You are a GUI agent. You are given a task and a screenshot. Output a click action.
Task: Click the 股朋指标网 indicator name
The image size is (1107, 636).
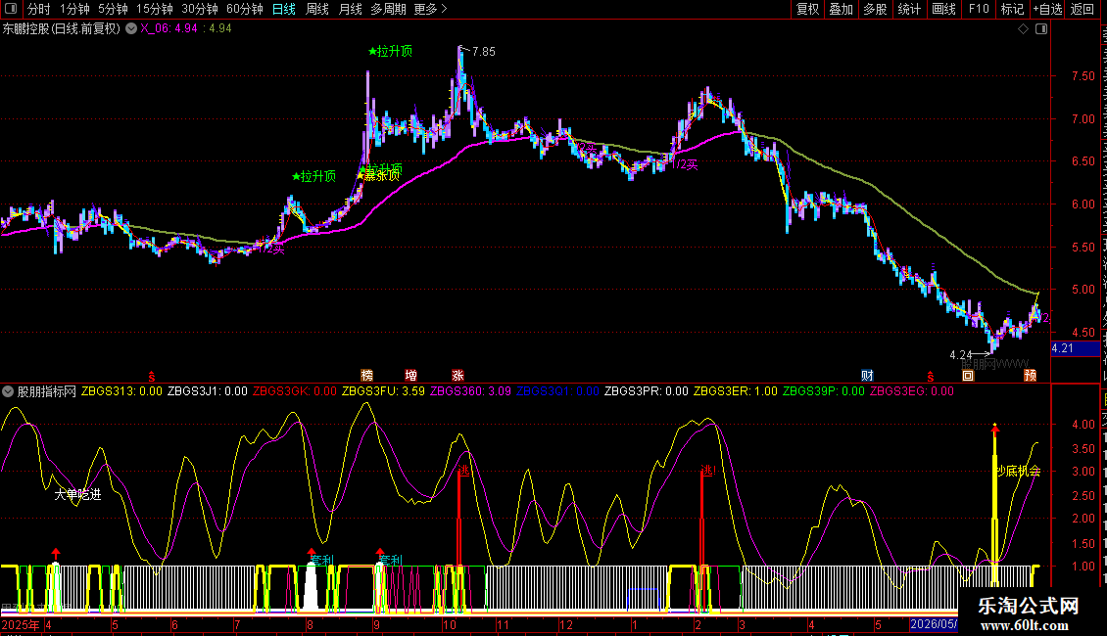click(47, 390)
